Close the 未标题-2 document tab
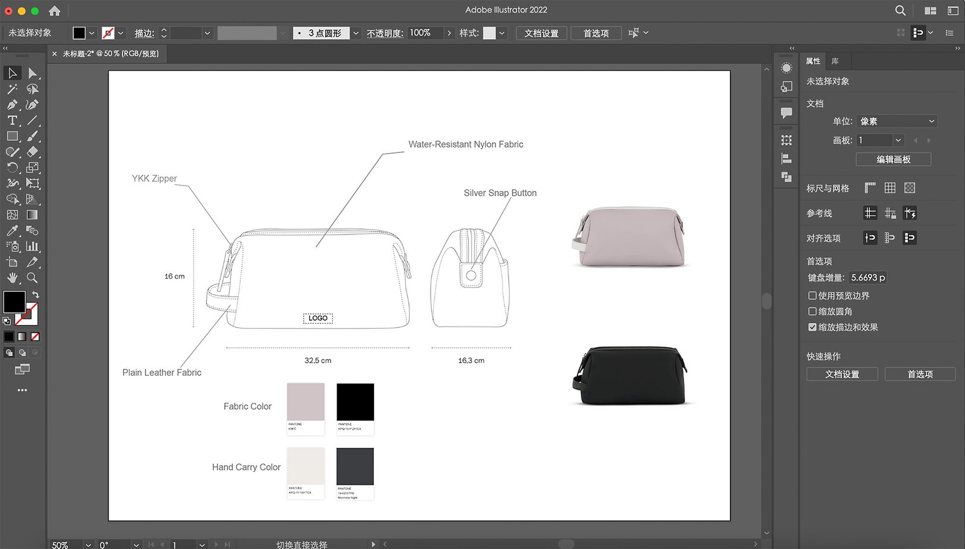 [54, 54]
